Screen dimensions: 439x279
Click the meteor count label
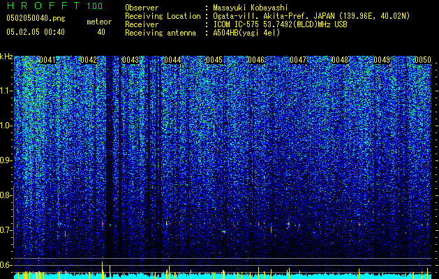coord(99,22)
